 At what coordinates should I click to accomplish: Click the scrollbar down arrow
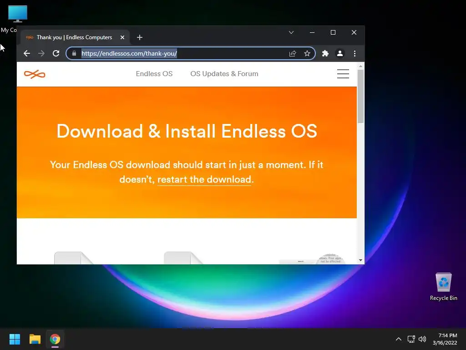[360, 260]
